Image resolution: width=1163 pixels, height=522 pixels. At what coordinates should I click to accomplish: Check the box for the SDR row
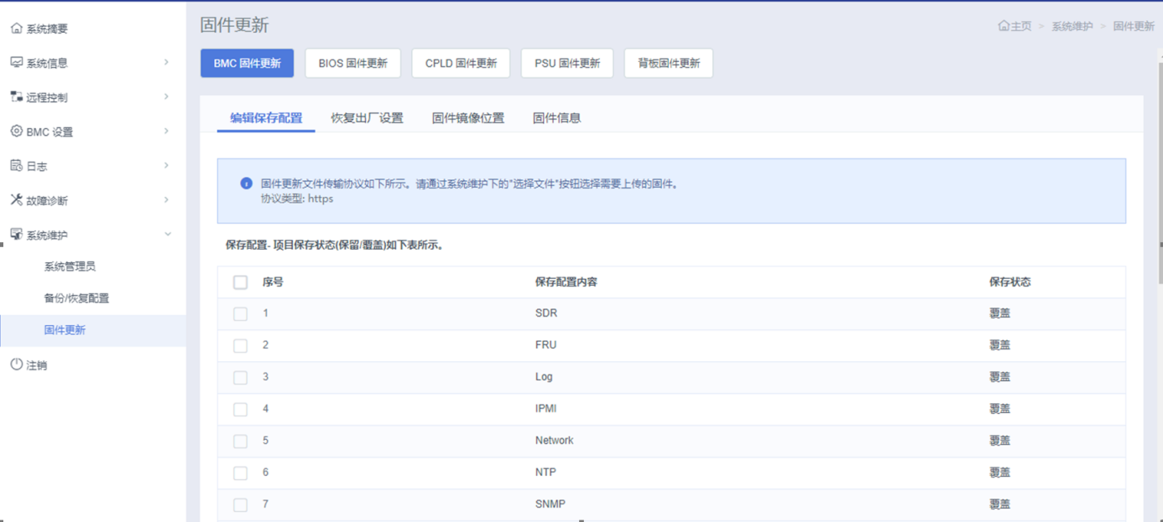pos(241,314)
